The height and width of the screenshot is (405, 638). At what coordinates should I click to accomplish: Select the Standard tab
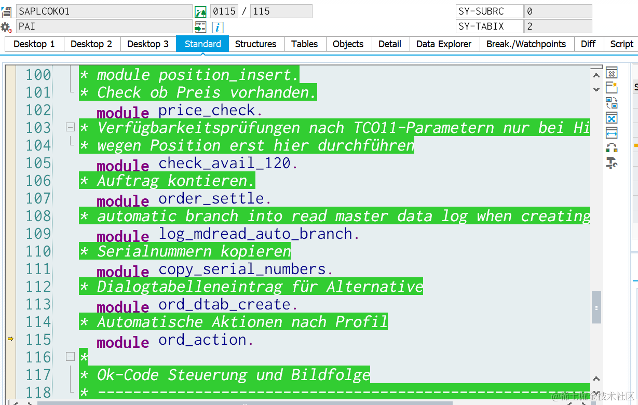point(202,44)
